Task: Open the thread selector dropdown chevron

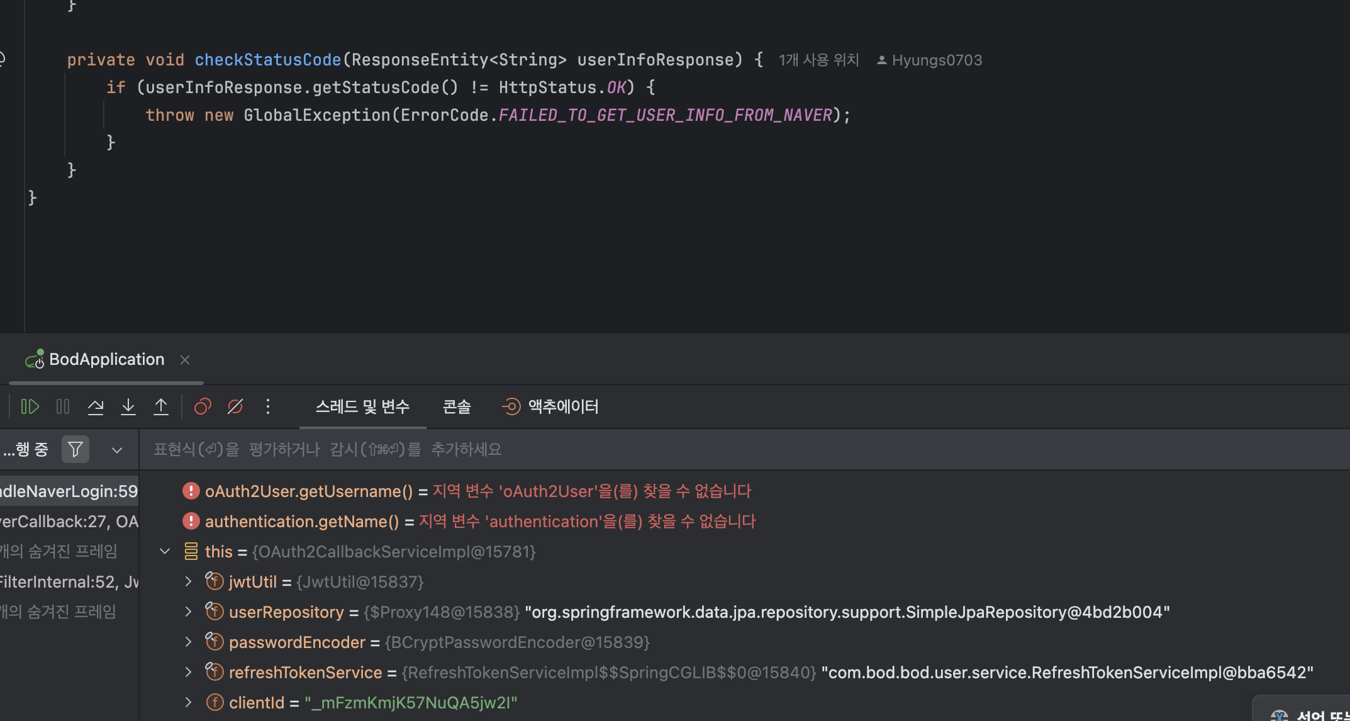Action: [117, 450]
